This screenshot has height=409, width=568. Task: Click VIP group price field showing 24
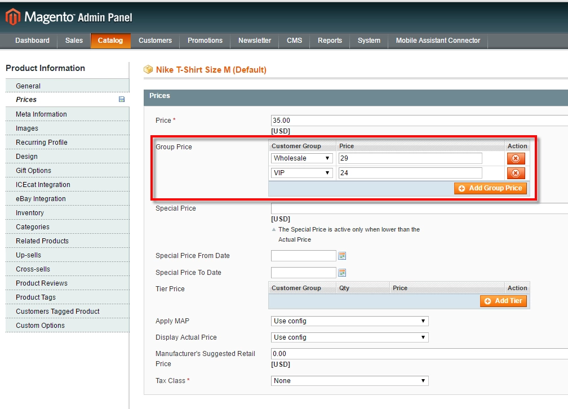pyautogui.click(x=410, y=173)
